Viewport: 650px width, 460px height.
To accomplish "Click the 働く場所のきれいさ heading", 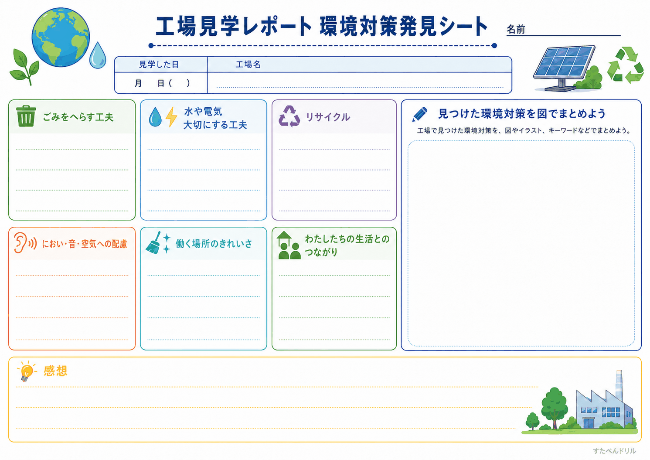I will [x=214, y=243].
